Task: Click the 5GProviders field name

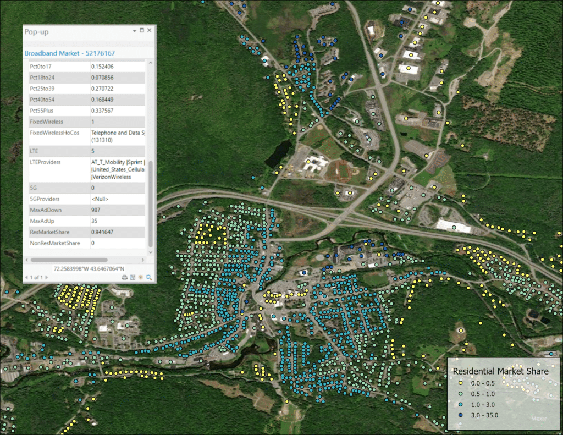Action: pos(45,199)
